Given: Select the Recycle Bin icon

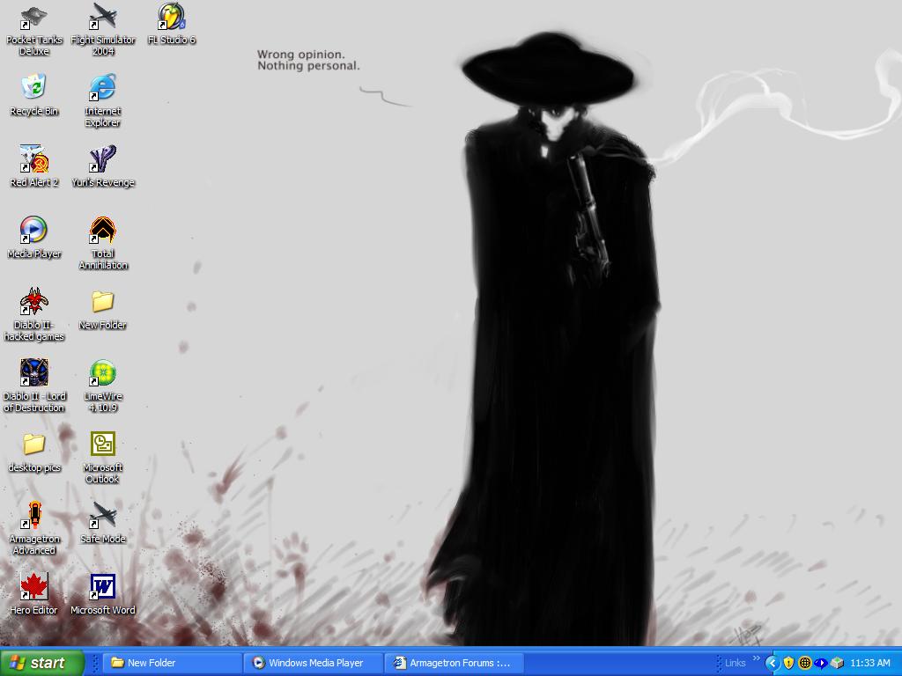Looking at the screenshot, I should pos(33,88).
